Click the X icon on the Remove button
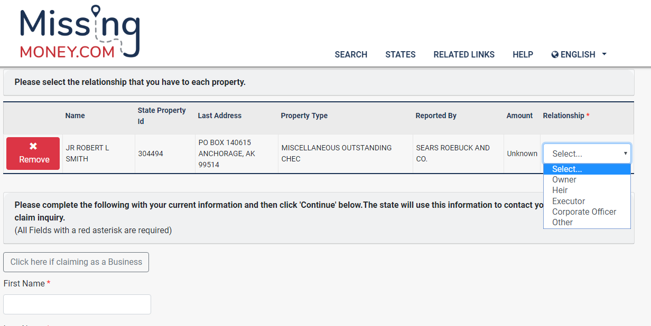 [33, 147]
